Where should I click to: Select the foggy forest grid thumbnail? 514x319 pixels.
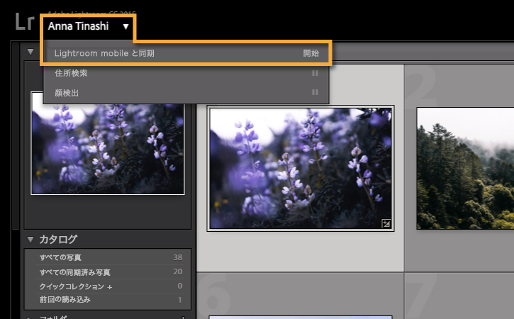pyautogui.click(x=465, y=168)
